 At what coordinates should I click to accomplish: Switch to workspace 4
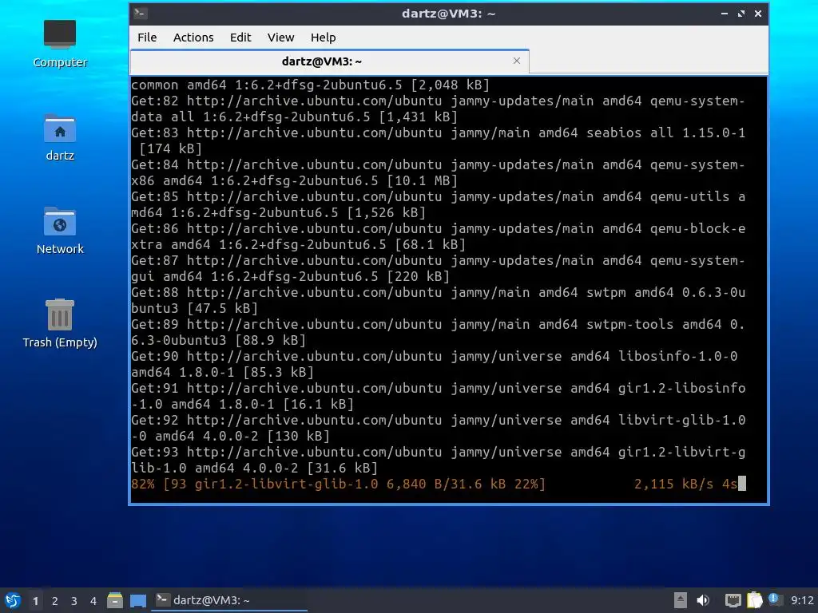point(93,601)
